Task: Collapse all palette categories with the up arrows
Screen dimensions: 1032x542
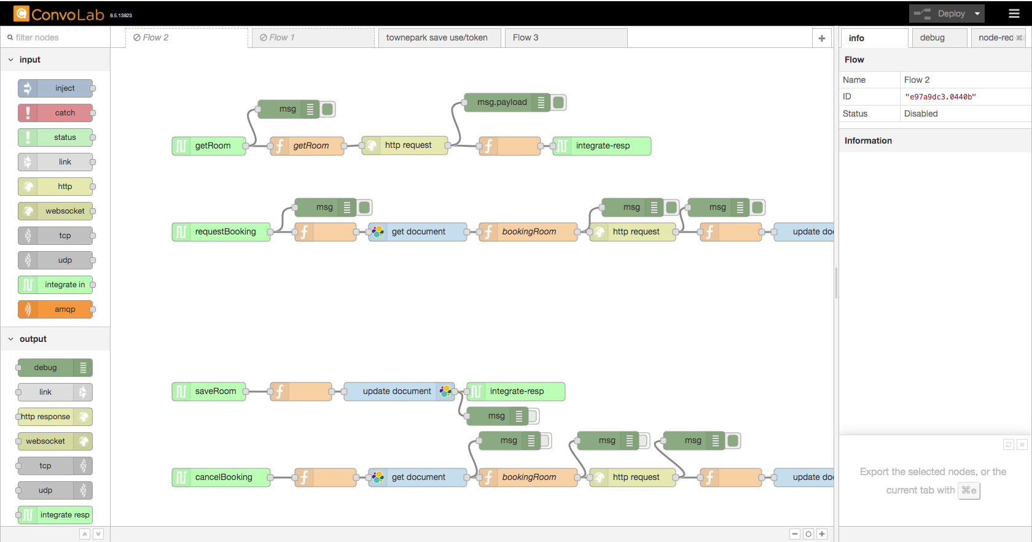Action: pyautogui.click(x=85, y=534)
